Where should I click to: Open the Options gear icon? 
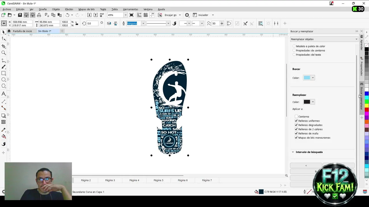[187, 15]
